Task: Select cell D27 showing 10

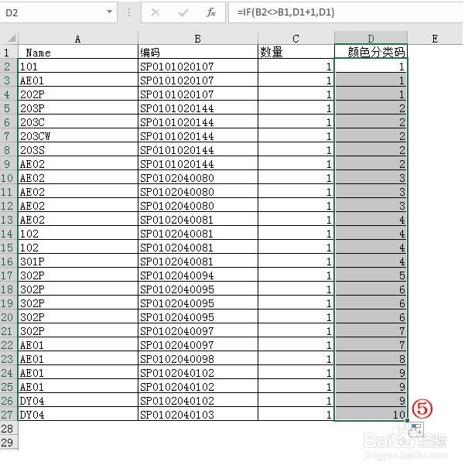Action: (371, 415)
